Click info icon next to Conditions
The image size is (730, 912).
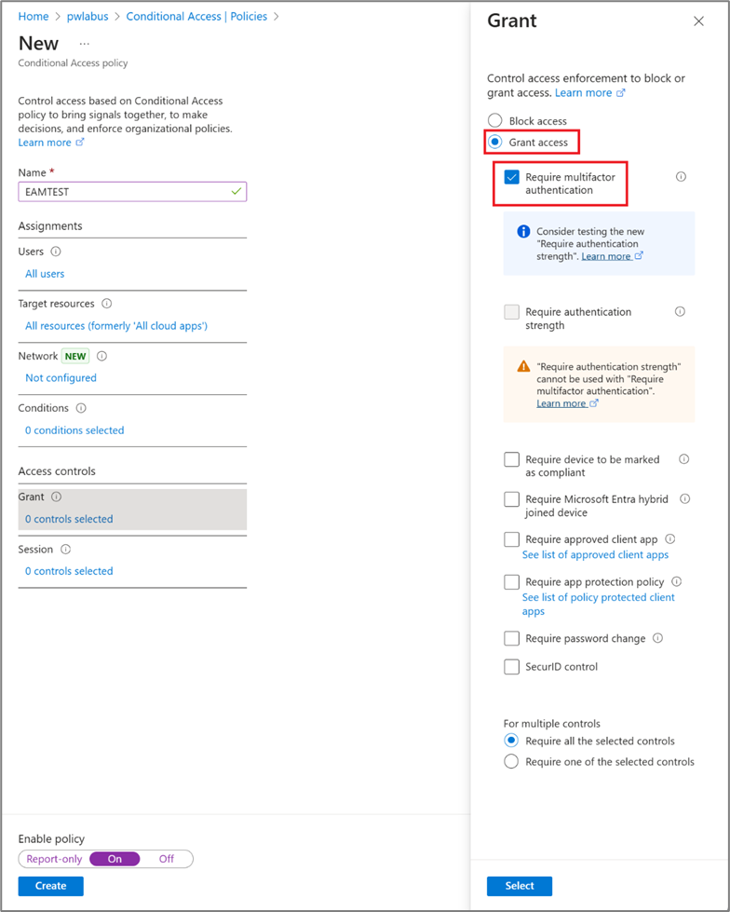pos(81,408)
